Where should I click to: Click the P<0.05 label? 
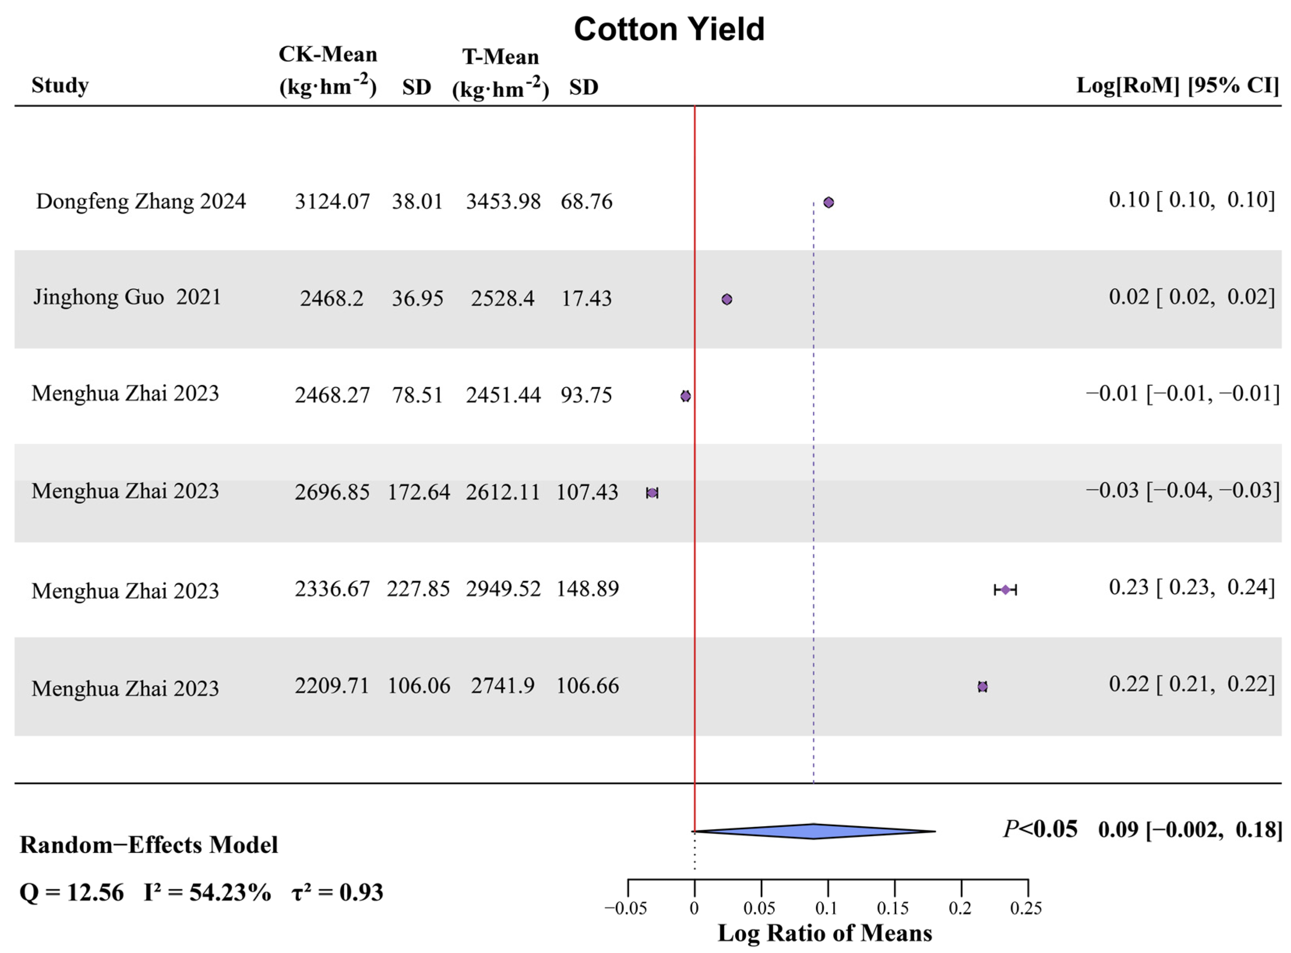click(x=1040, y=830)
